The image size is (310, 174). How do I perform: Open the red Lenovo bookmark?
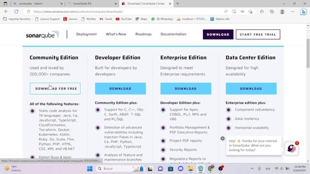point(70,19)
